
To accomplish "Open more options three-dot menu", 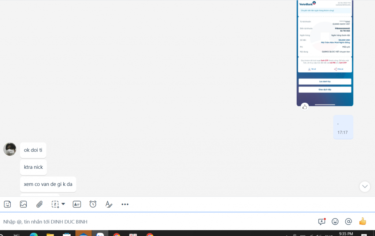I will tap(125, 204).
